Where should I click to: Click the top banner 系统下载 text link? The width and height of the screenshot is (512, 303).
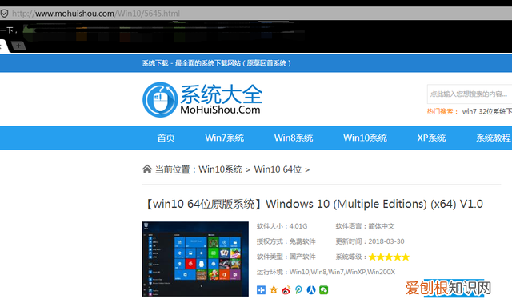coord(216,63)
